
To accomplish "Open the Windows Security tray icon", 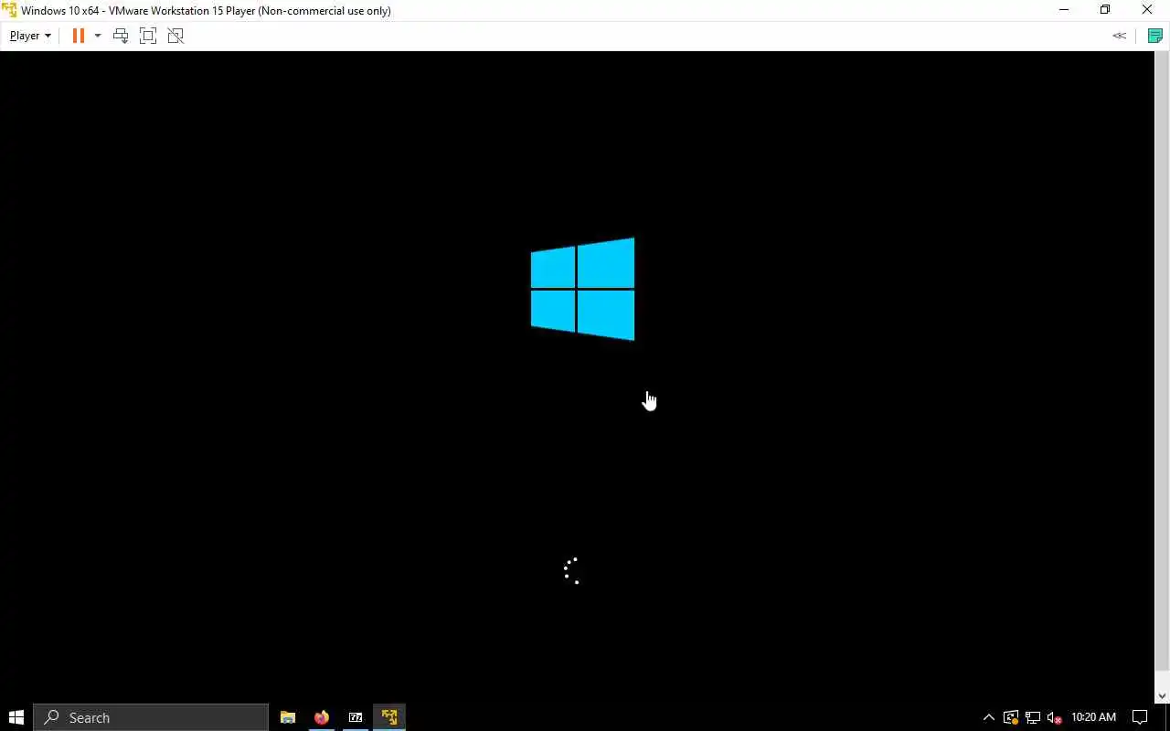I will [1010, 717].
